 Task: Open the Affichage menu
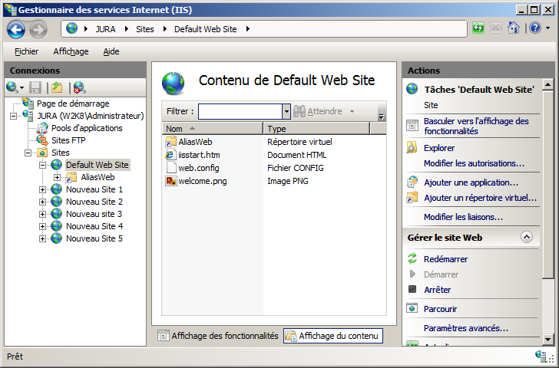click(x=71, y=51)
